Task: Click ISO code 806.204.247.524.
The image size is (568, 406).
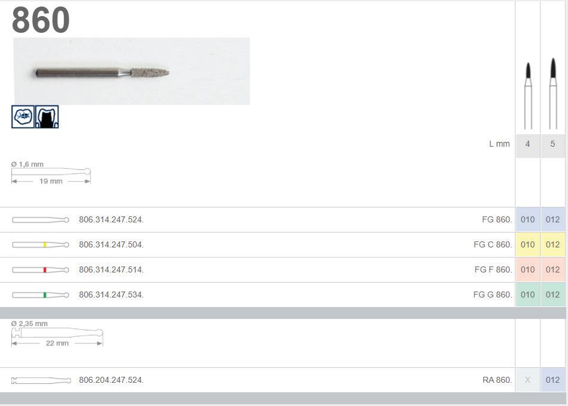Action: click(111, 380)
